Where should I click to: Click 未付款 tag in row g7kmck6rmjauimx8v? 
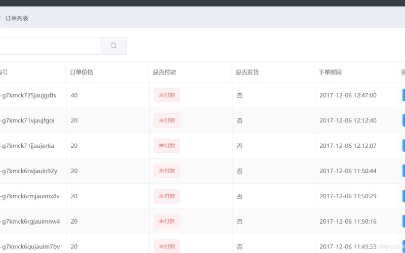(x=167, y=196)
